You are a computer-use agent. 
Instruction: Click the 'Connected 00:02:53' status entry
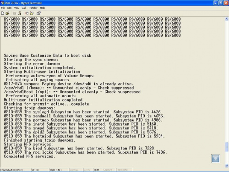point(11,170)
